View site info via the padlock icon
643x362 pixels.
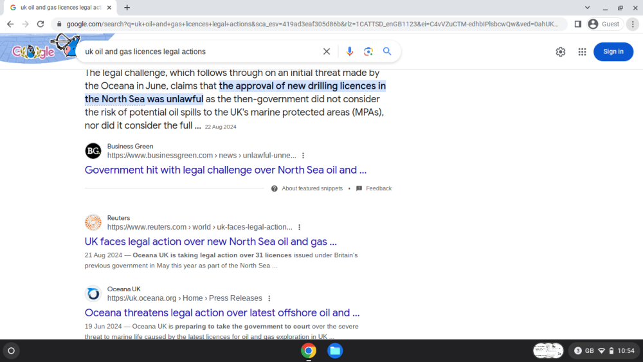59,24
